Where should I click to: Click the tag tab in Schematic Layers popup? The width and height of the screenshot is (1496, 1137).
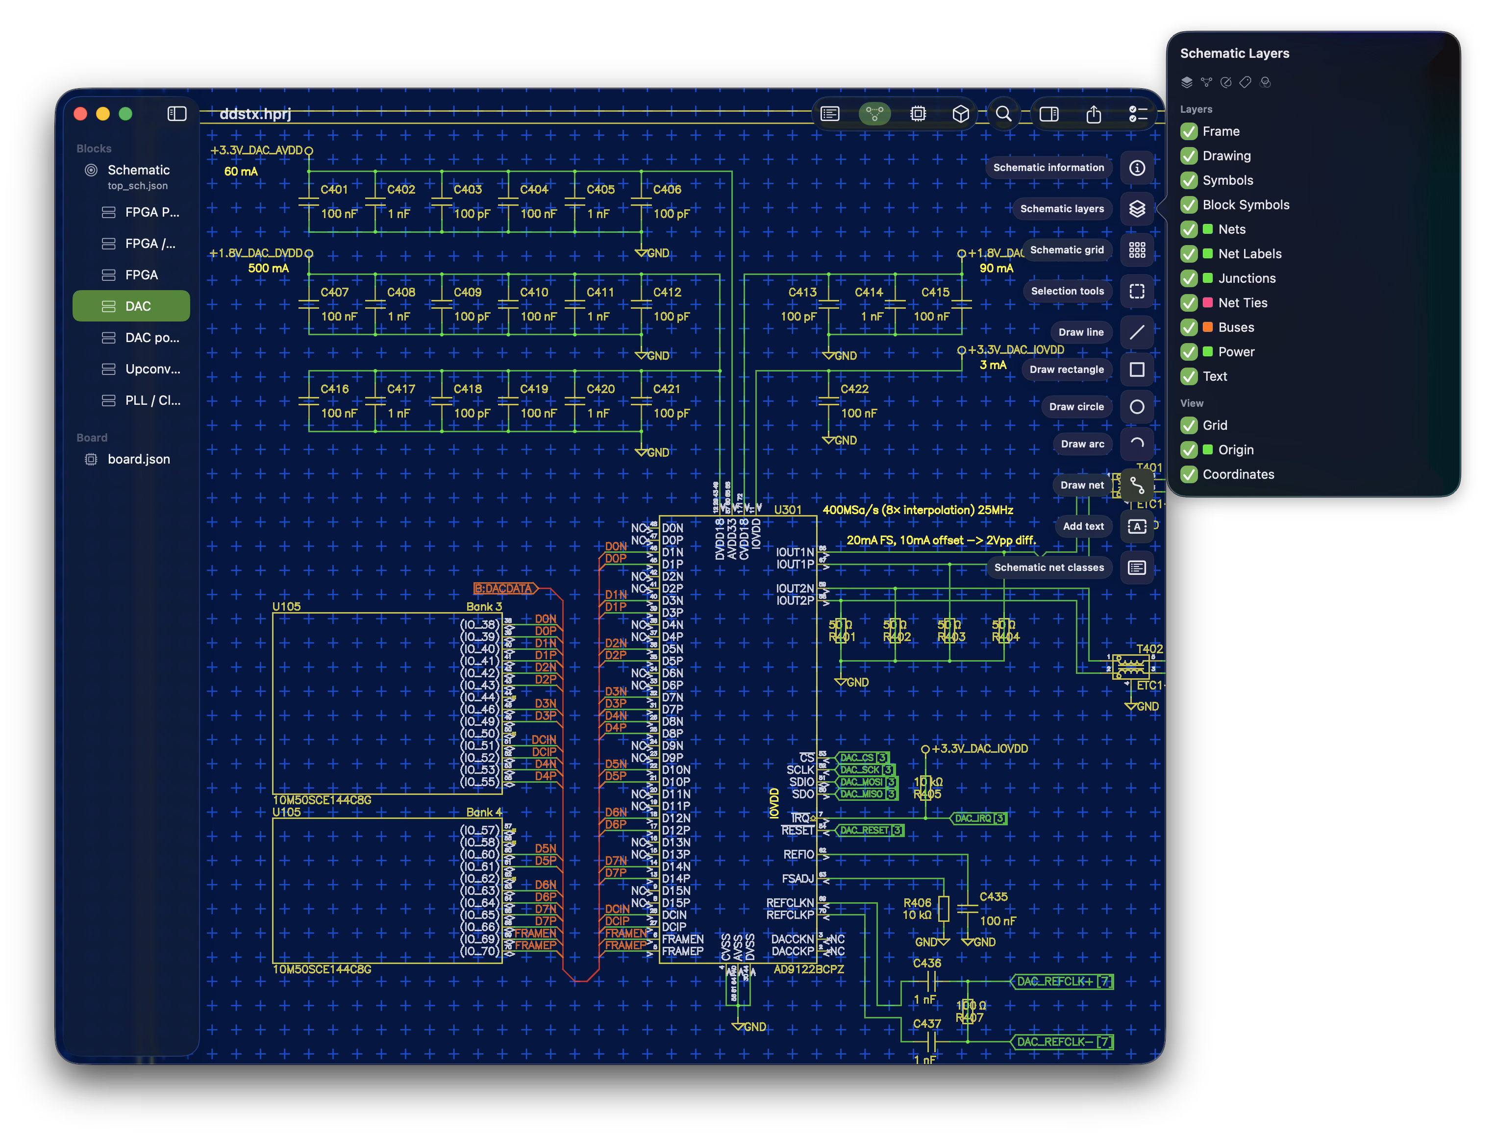[x=1245, y=82]
